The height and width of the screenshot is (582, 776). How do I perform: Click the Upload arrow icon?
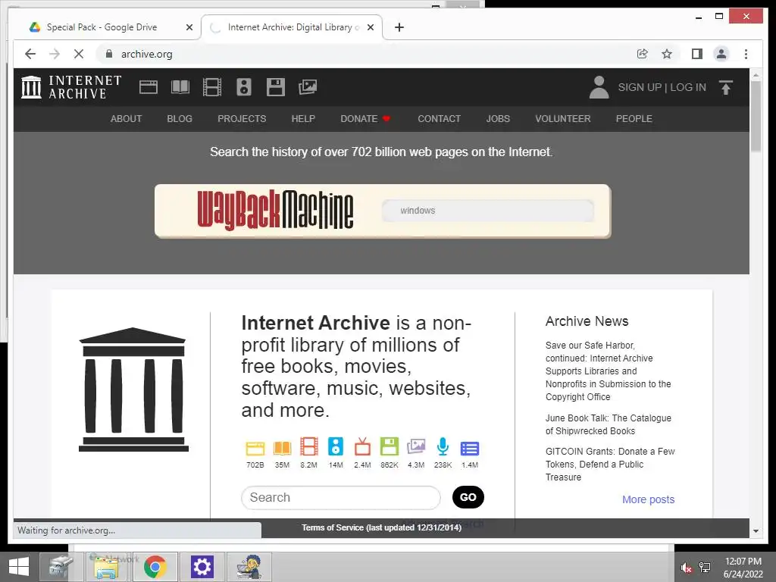[x=726, y=88]
